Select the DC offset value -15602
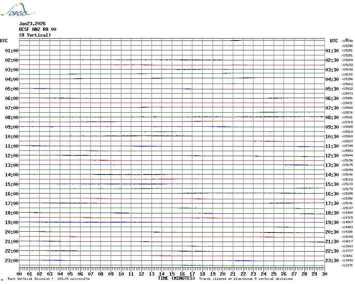 click(x=347, y=84)
